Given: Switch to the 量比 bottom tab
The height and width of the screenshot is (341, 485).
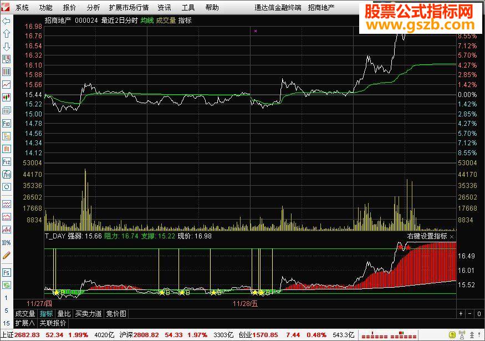Looking at the screenshot, I should 64,314.
